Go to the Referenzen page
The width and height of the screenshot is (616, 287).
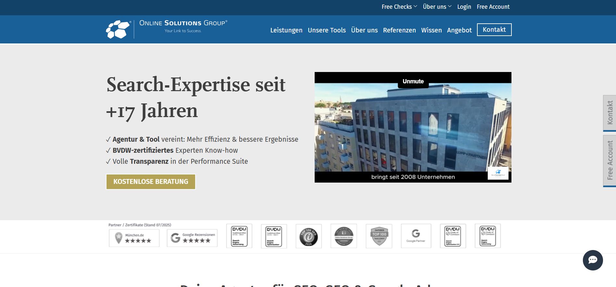pos(399,30)
